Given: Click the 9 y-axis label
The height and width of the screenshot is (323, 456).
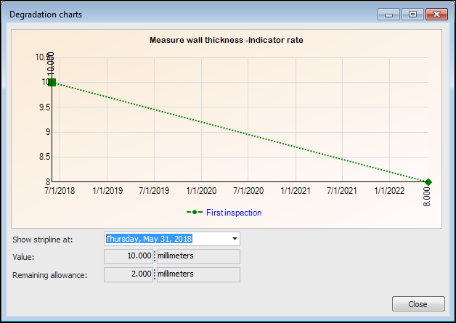Looking at the screenshot, I should point(48,132).
